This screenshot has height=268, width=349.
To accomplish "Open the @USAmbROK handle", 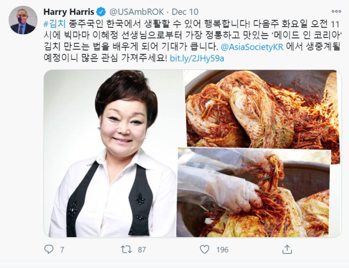I will (x=137, y=12).
